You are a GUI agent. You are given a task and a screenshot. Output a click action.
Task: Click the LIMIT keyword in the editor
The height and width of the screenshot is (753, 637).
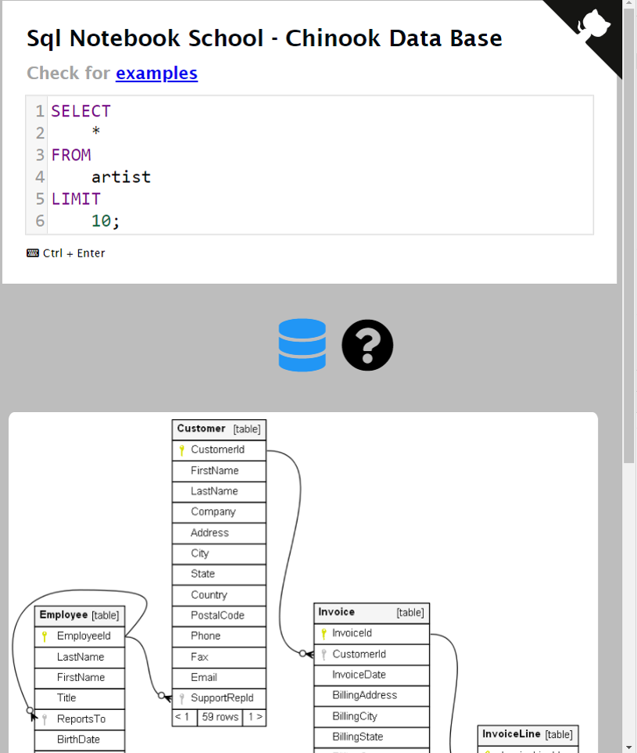tap(76, 199)
